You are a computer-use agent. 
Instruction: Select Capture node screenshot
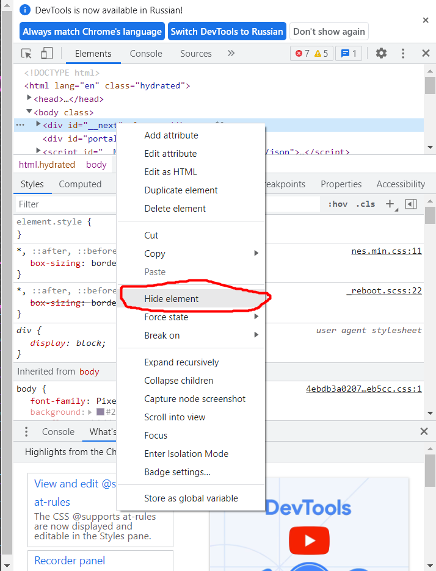click(x=191, y=399)
